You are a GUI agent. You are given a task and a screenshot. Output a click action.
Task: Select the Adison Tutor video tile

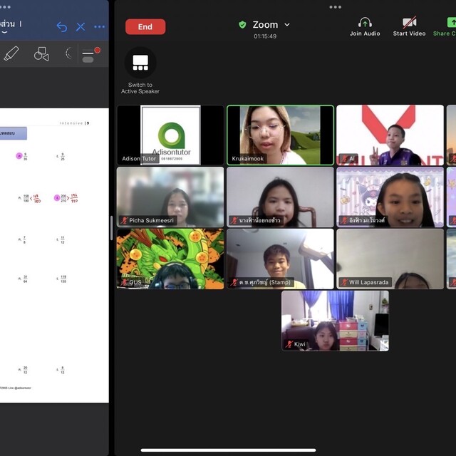coord(170,135)
